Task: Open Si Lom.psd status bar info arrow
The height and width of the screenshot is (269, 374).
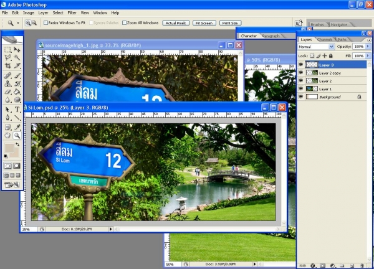Action: tap(110, 229)
